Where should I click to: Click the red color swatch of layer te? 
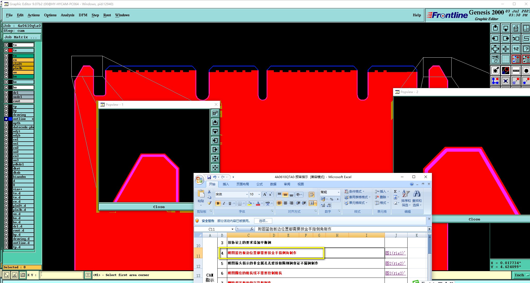(x=10, y=50)
